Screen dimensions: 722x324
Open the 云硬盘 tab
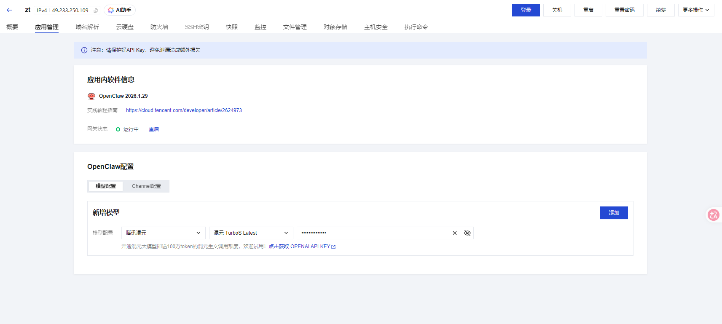coord(125,27)
